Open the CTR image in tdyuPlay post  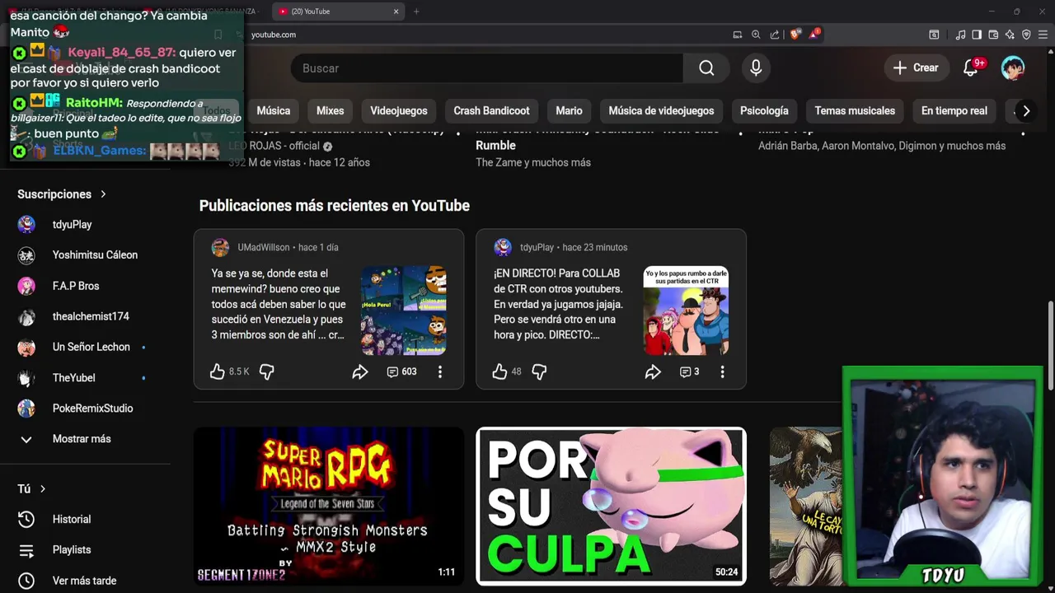(686, 311)
